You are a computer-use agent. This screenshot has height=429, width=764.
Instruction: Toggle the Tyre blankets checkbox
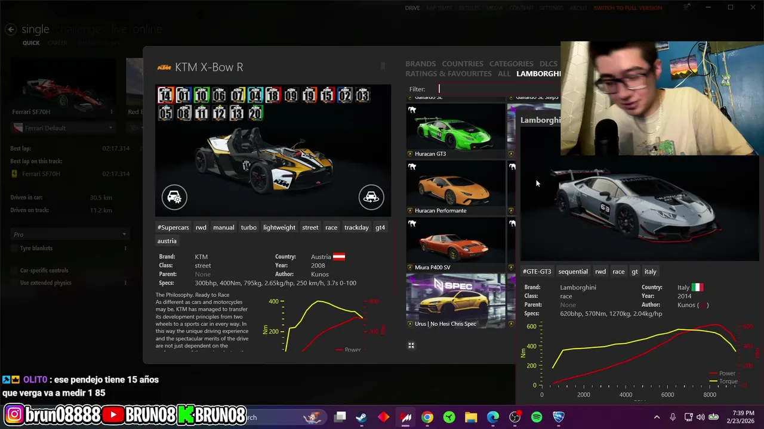pyautogui.click(x=14, y=248)
